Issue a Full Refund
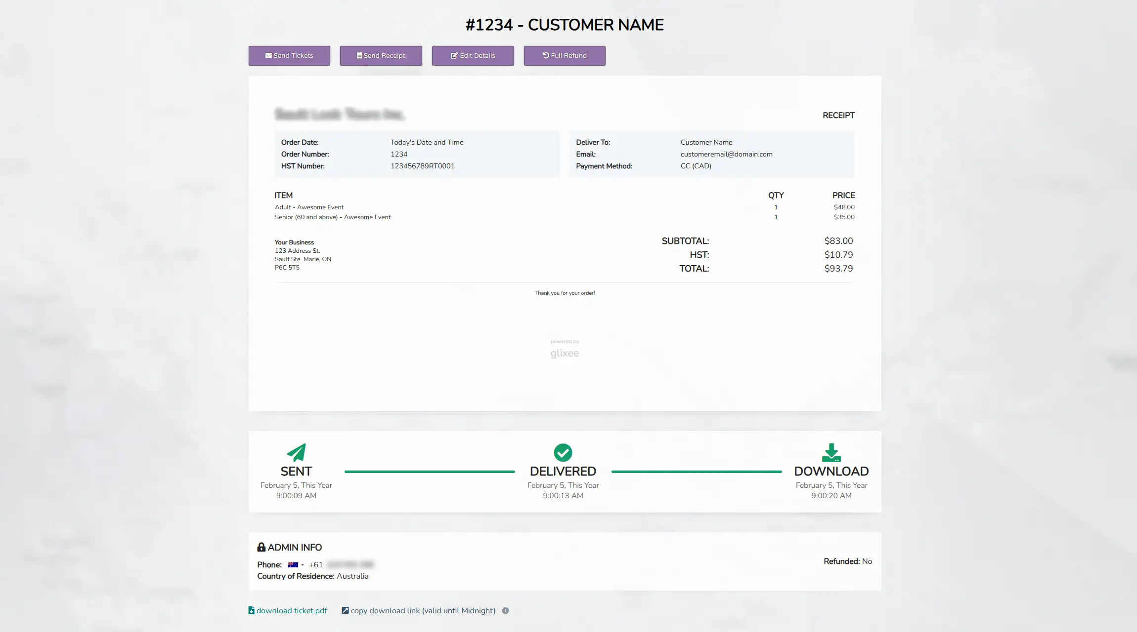The image size is (1137, 632). [565, 56]
